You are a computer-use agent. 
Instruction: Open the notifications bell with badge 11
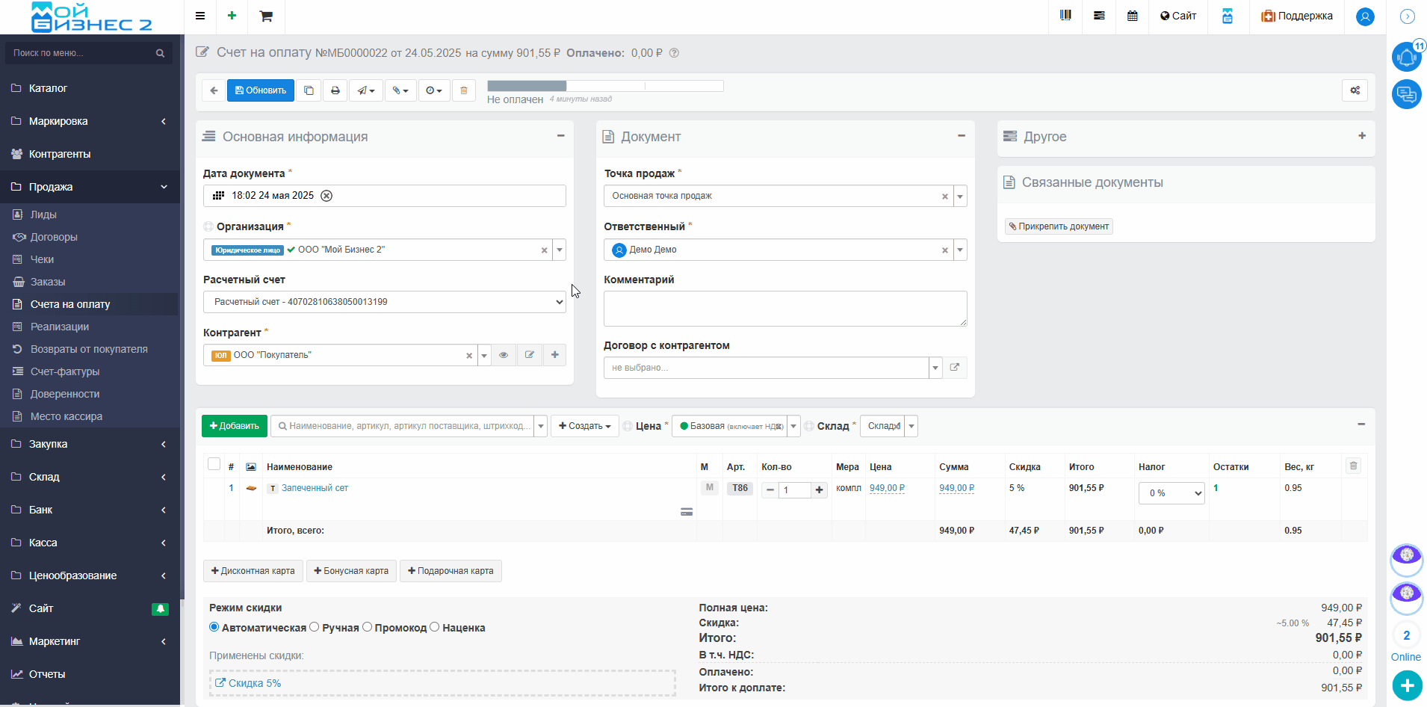coord(1407,57)
